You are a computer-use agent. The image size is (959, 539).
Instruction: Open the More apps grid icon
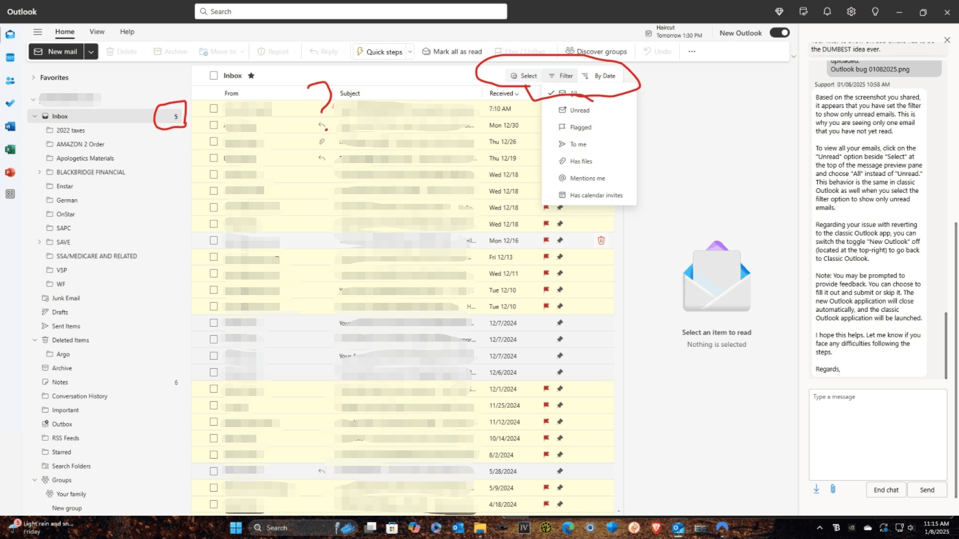click(10, 194)
